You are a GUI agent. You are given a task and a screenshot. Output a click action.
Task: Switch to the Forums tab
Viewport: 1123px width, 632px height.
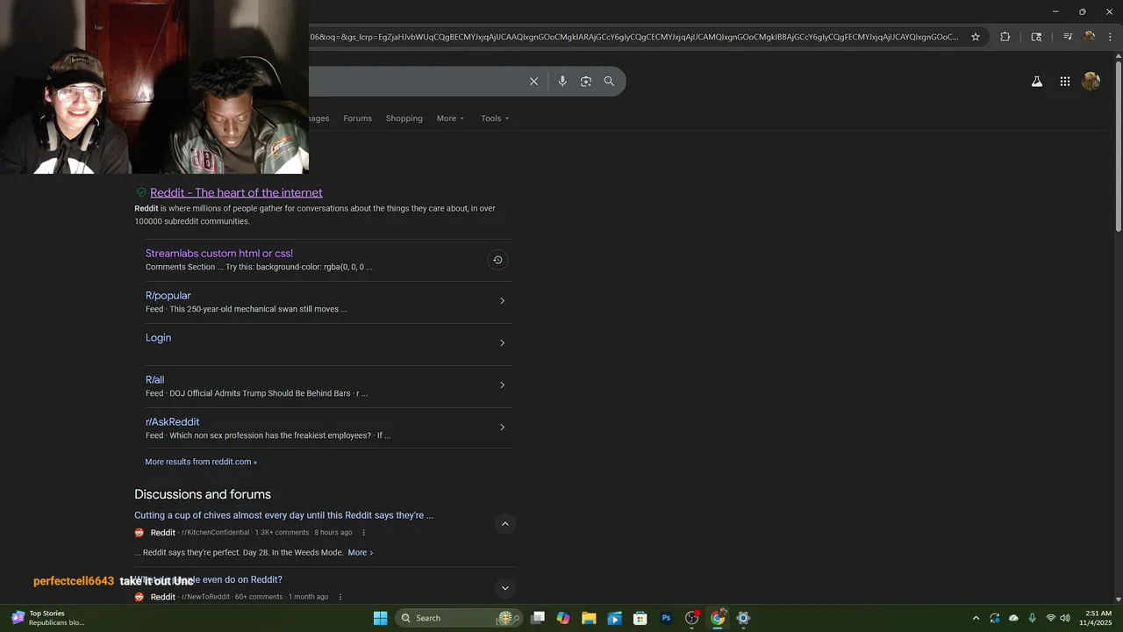(357, 118)
